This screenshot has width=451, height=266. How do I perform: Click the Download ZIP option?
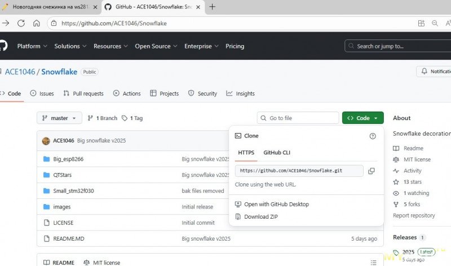[x=260, y=216]
